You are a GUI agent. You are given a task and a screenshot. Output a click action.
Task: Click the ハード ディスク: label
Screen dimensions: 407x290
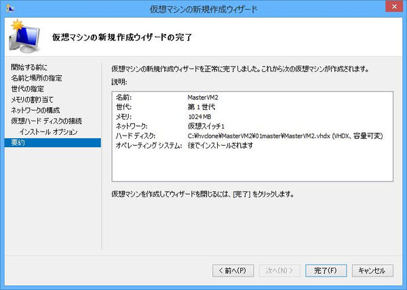136,136
